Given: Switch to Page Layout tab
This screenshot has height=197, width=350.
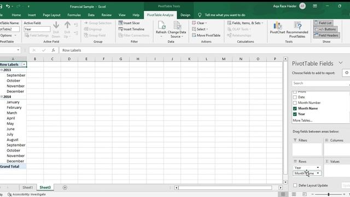Looking at the screenshot, I should click(x=51, y=15).
